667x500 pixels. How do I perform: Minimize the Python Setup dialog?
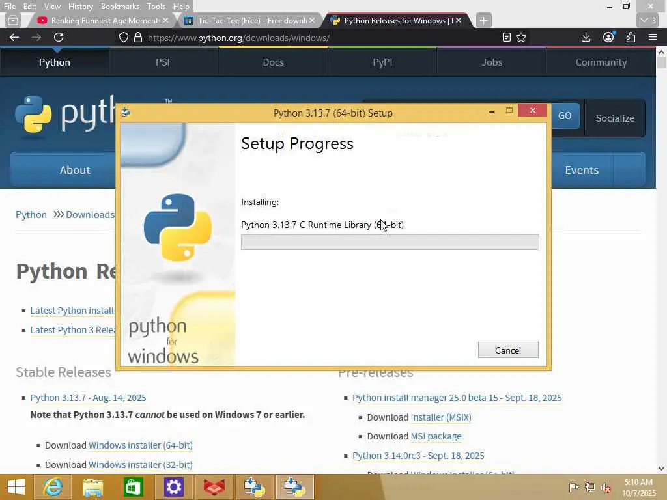click(492, 111)
